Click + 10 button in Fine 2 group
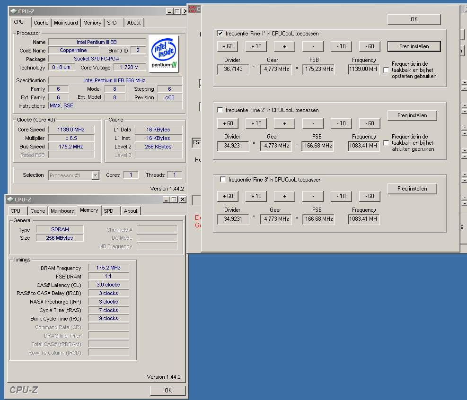The width and height of the screenshot is (467, 400). click(256, 123)
